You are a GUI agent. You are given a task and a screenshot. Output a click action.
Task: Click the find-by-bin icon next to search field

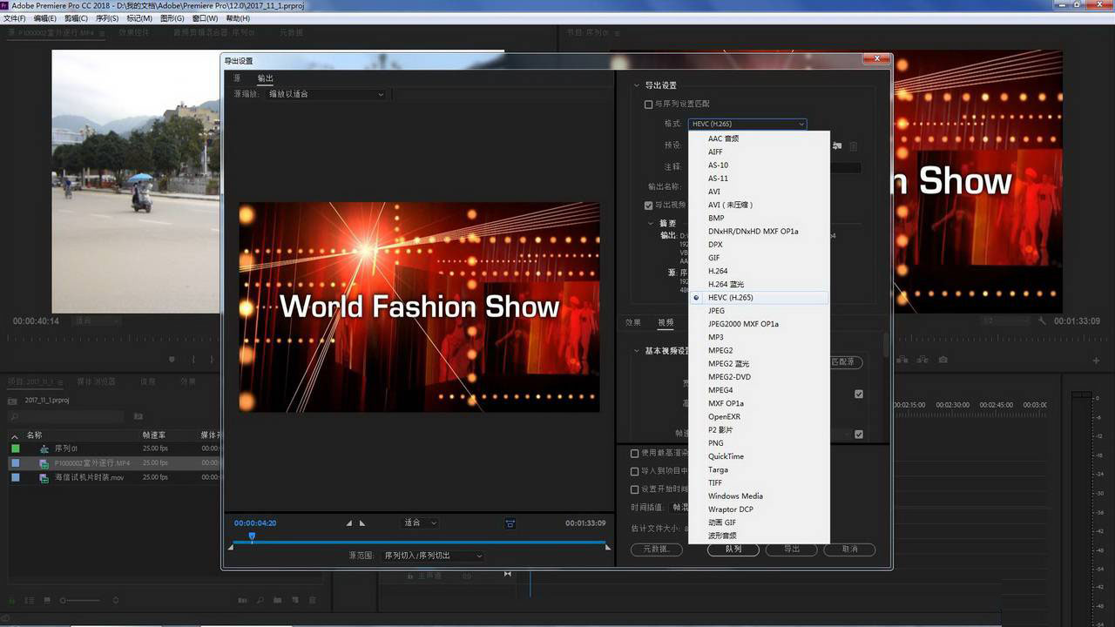(x=138, y=416)
